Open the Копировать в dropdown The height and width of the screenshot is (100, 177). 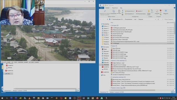[130, 14]
